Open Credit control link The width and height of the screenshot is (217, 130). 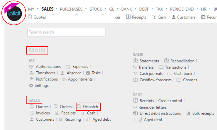pyautogui.click(x=170, y=101)
